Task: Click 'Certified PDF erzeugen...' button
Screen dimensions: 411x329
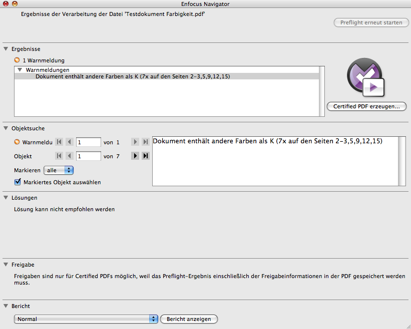Action: coord(366,106)
